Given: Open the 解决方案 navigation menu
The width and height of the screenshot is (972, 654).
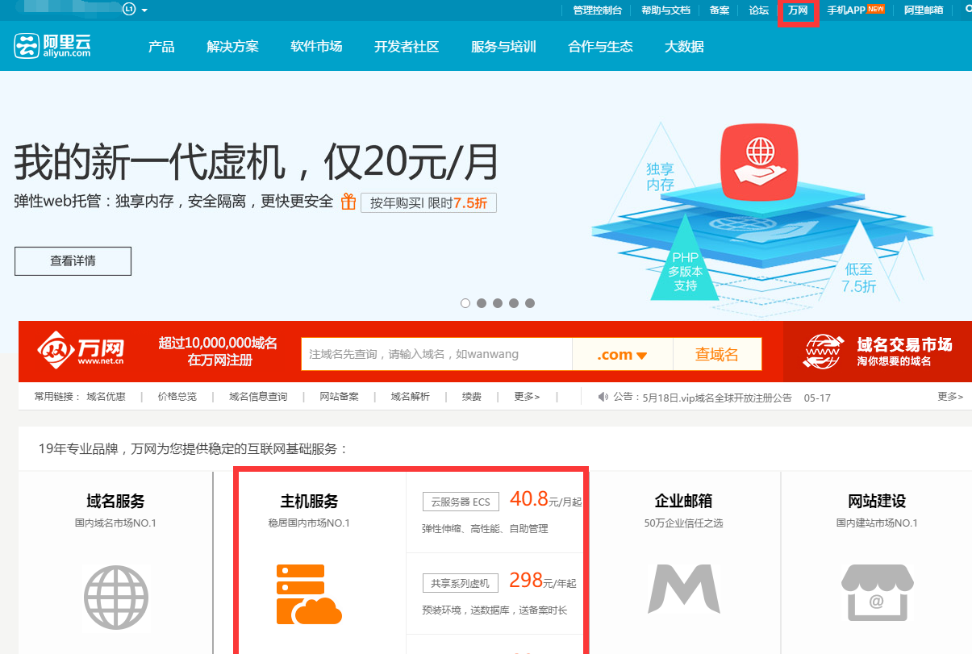Looking at the screenshot, I should pos(232,47).
